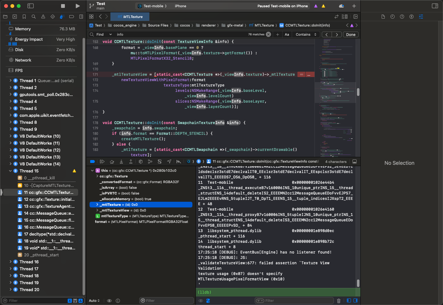The width and height of the screenshot is (443, 305).
Task: Open Environment Overrides control
Action: 159,161
